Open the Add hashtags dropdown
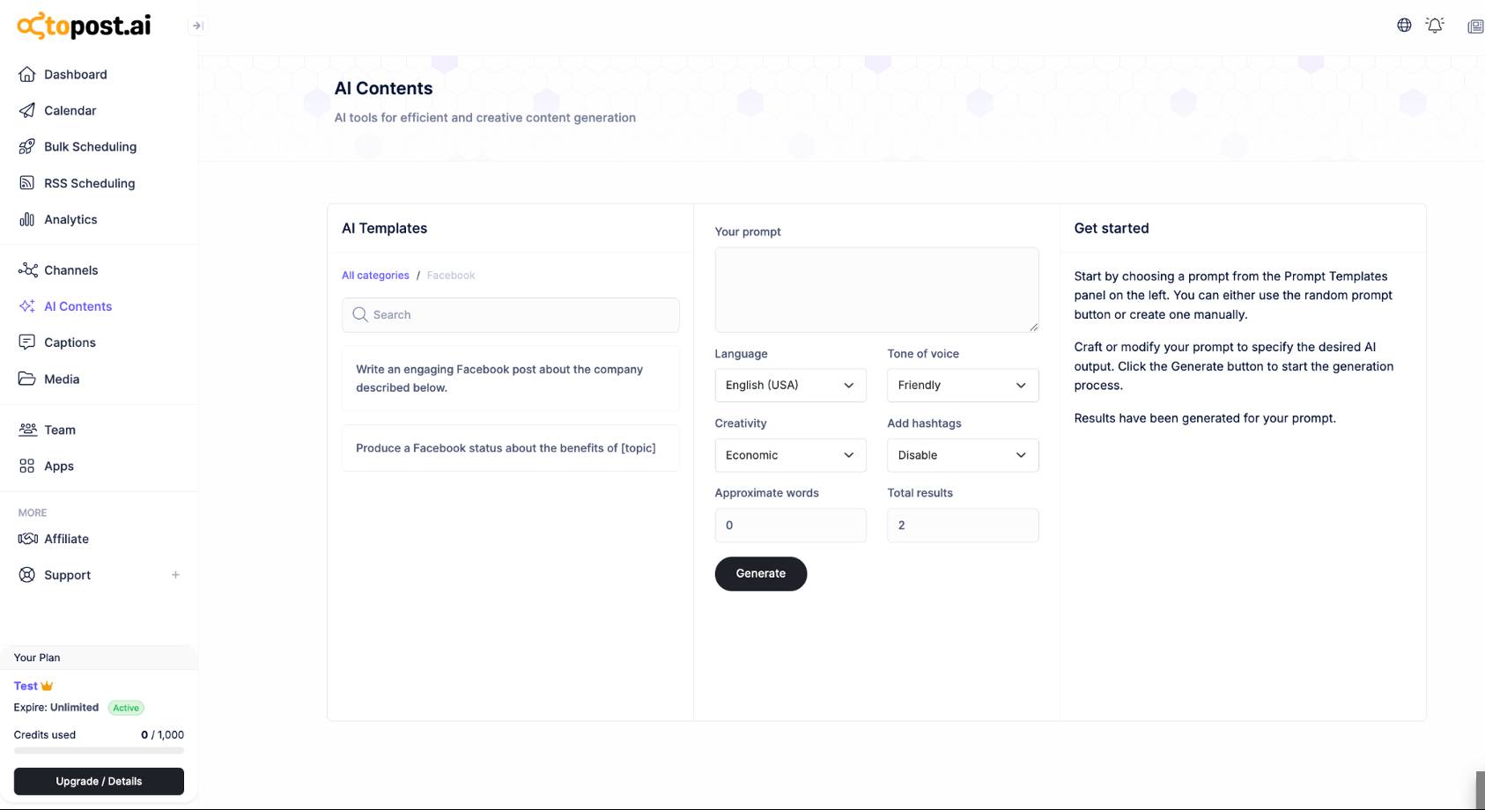Image resolution: width=1485 pixels, height=810 pixels. tap(963, 455)
